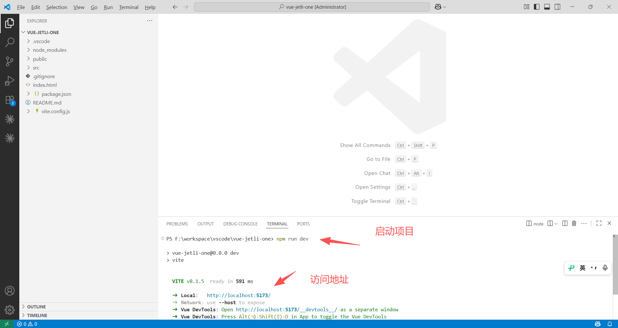
Task: Expand the OUTLINE section
Action: click(89, 307)
